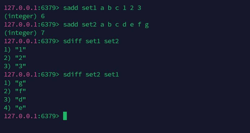This screenshot has width=250, height=133.
Task: Click the prompt before "sdiff set1 set2"
Action: coord(32,41)
